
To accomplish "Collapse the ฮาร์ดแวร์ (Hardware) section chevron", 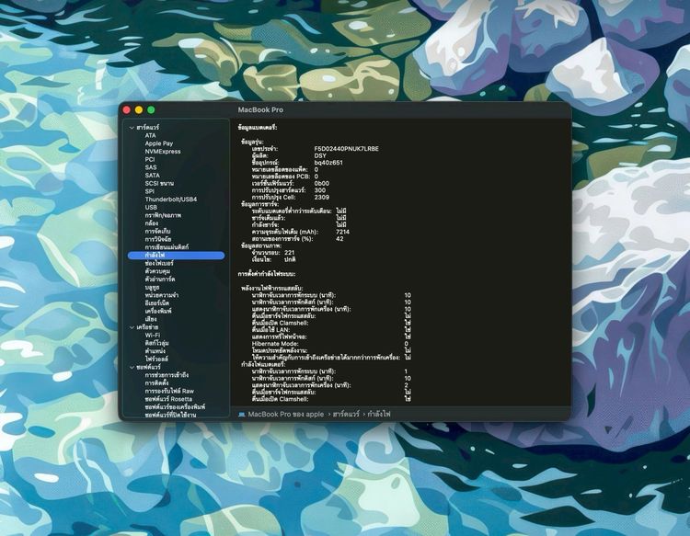I will click(x=132, y=128).
